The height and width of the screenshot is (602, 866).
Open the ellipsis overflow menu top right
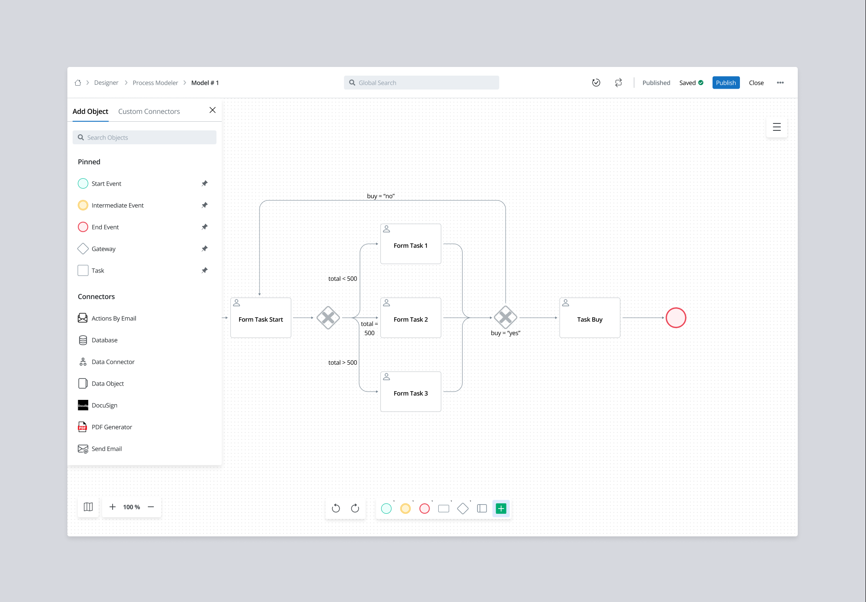click(780, 83)
